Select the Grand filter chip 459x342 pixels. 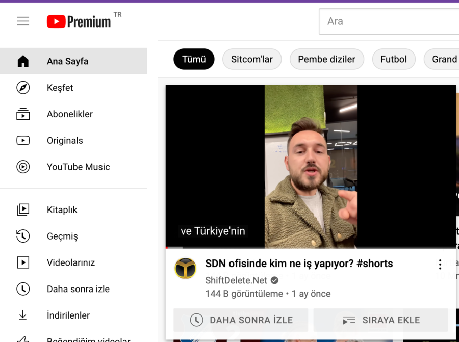[x=442, y=59]
